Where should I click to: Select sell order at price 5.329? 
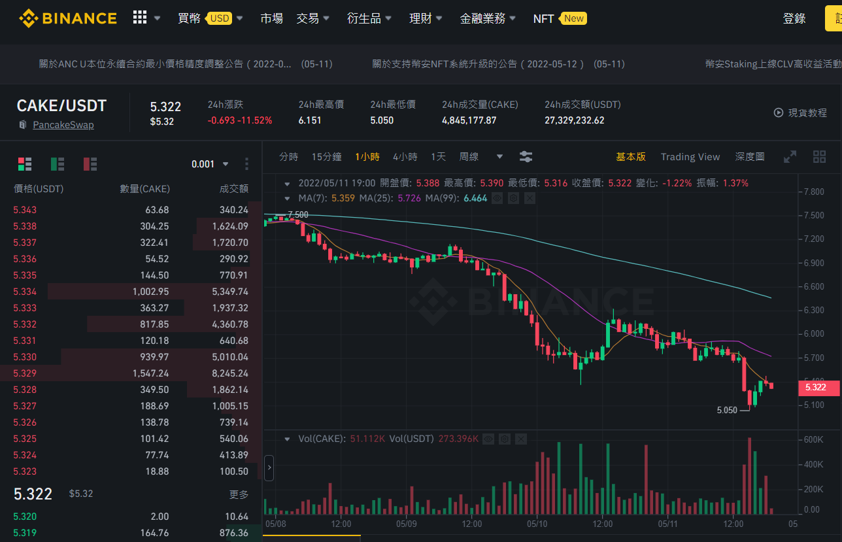click(x=131, y=373)
